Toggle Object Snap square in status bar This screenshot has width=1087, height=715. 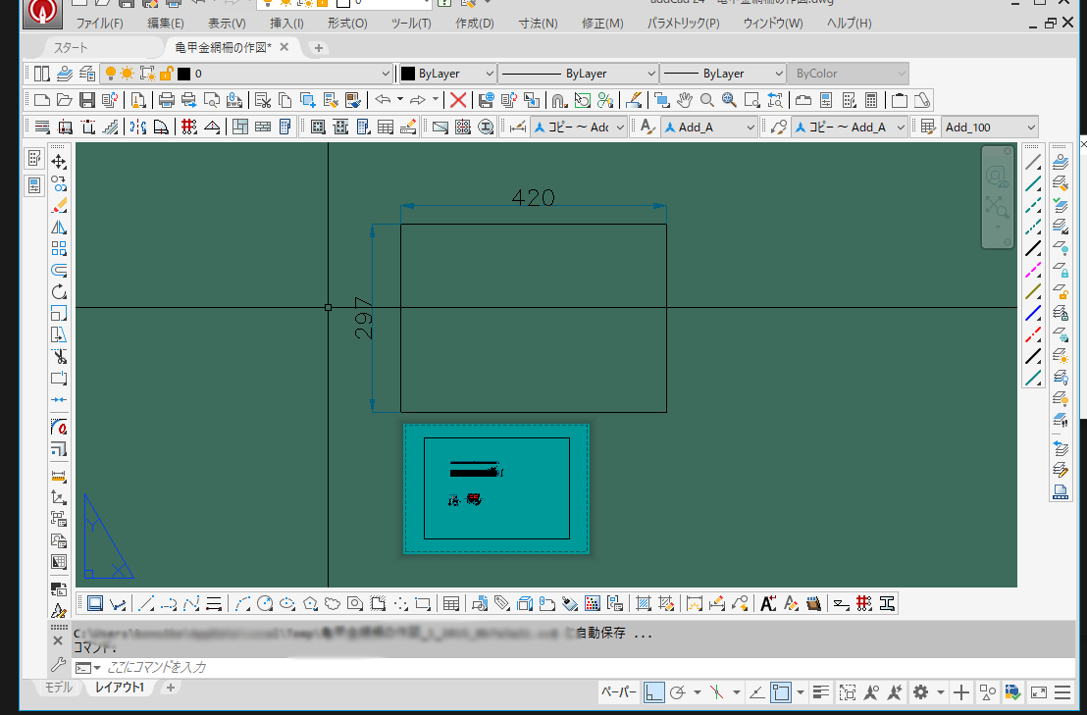tap(781, 692)
